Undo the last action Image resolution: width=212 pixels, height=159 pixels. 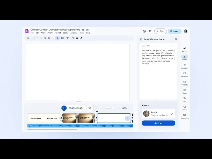(x=37, y=38)
